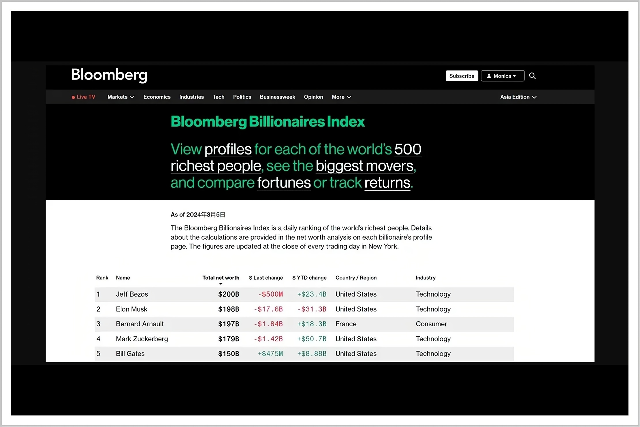The width and height of the screenshot is (640, 427).
Task: Expand the Markets menu
Action: pos(121,97)
